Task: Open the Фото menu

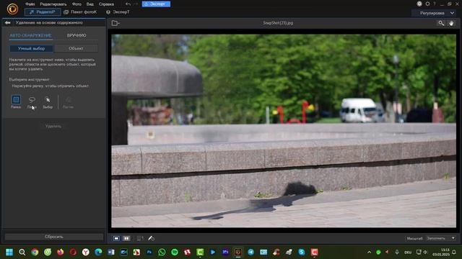Action: coord(77,4)
